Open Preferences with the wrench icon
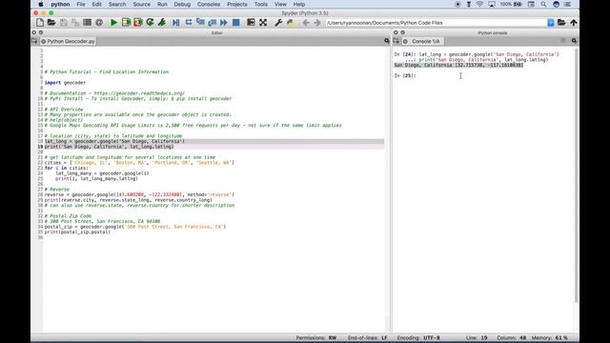610x343 pixels. click(x=278, y=23)
